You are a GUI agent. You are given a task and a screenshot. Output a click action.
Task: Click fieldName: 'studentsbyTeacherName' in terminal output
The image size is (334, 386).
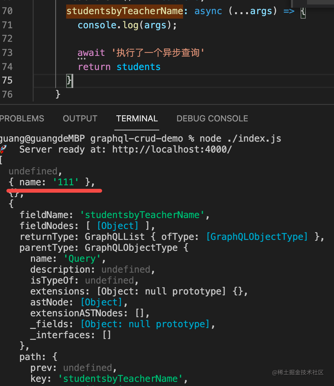(114, 215)
